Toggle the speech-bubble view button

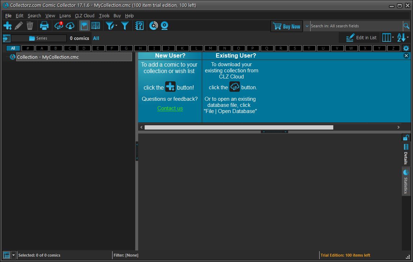point(84,26)
